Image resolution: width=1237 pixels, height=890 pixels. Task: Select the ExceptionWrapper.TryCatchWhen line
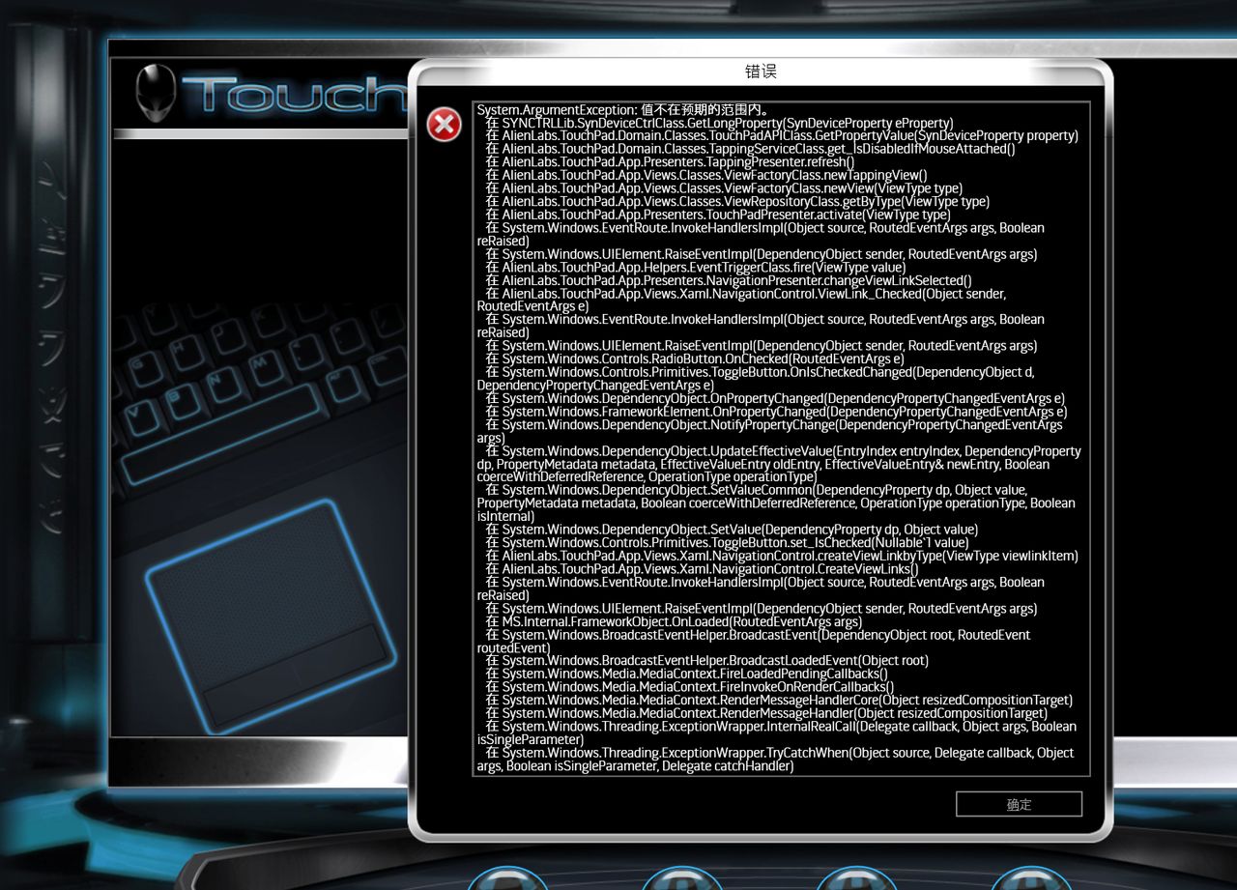pyautogui.click(x=776, y=760)
